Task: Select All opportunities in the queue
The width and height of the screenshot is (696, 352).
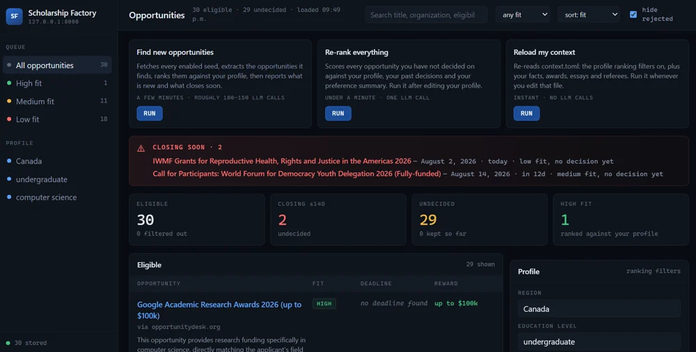Action: tap(57, 65)
